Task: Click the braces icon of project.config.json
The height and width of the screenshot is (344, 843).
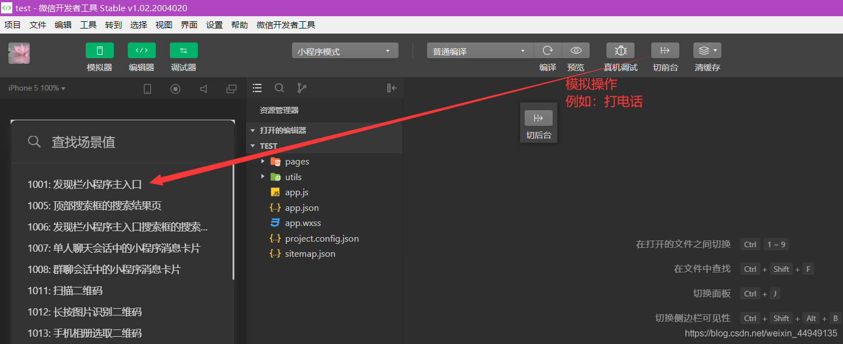Action: pyautogui.click(x=275, y=238)
